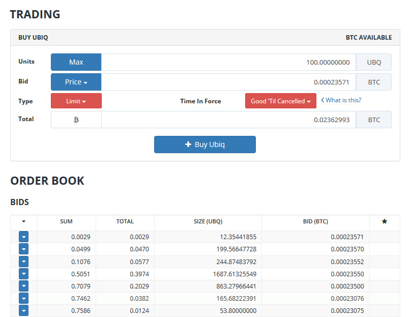This screenshot has width=411, height=317.
Task: Open arrow menu for bid 0.00023550
Action: click(23, 274)
